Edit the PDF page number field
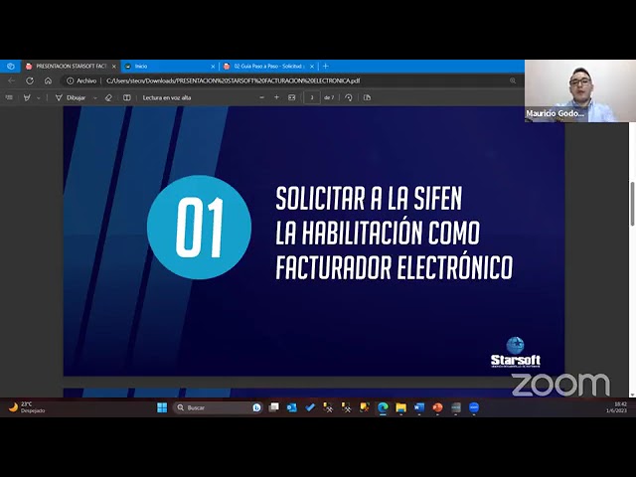Viewport: 636px width, 477px height. [x=312, y=97]
